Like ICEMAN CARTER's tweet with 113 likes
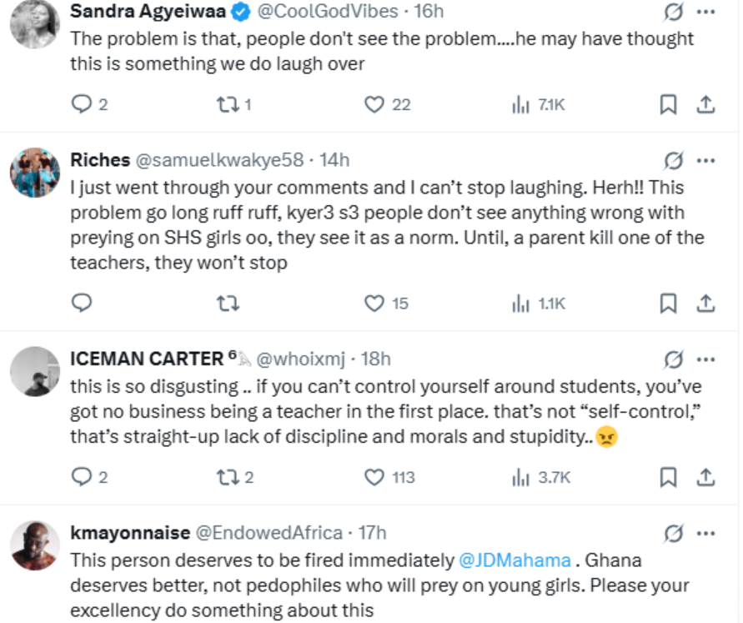 point(374,477)
